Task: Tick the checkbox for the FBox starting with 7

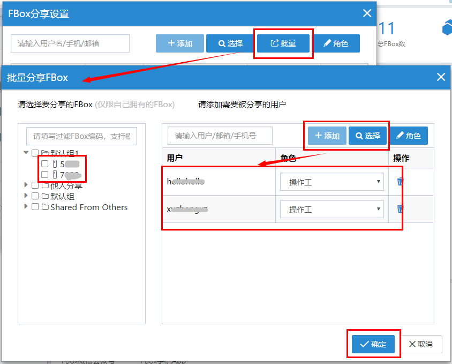Action: click(45, 175)
